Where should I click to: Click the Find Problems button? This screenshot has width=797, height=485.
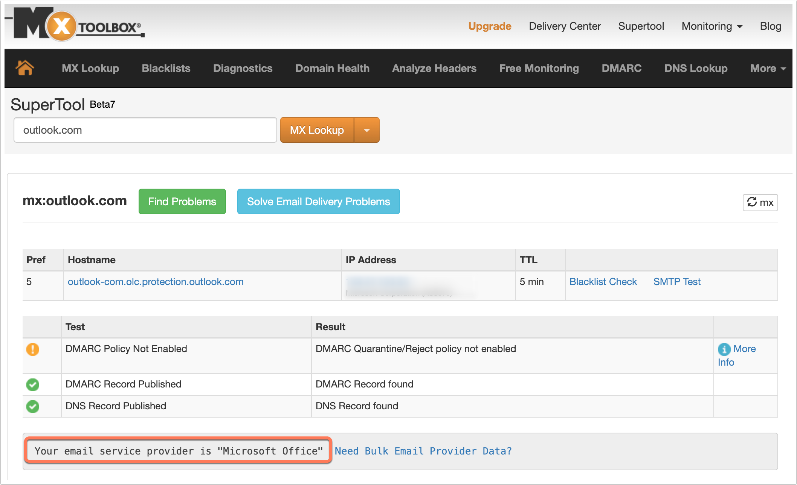pyautogui.click(x=182, y=201)
